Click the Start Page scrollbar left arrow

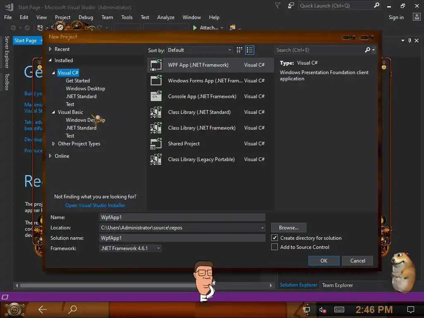coord(17,285)
